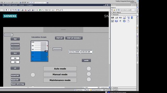Viewport: 167px width, 93px height.
Task: Select the smile button
Action: pos(86,60)
